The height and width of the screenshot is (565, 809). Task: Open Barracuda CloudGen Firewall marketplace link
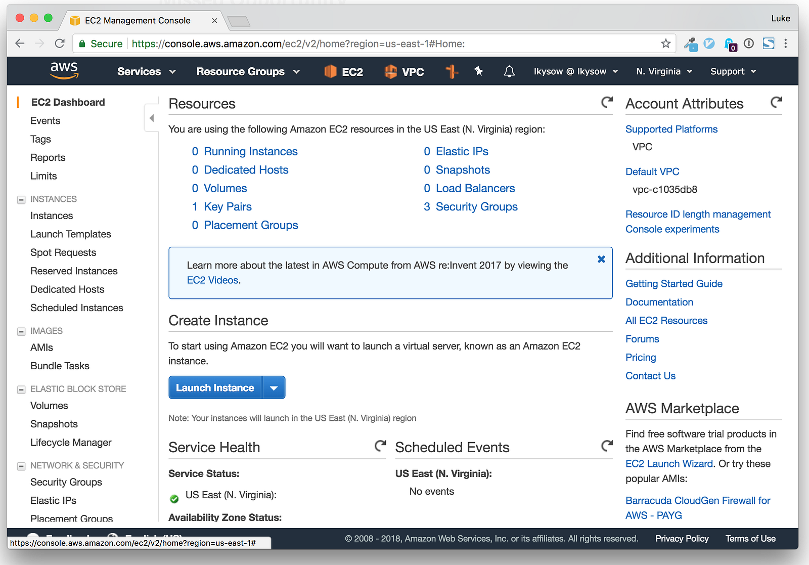698,508
